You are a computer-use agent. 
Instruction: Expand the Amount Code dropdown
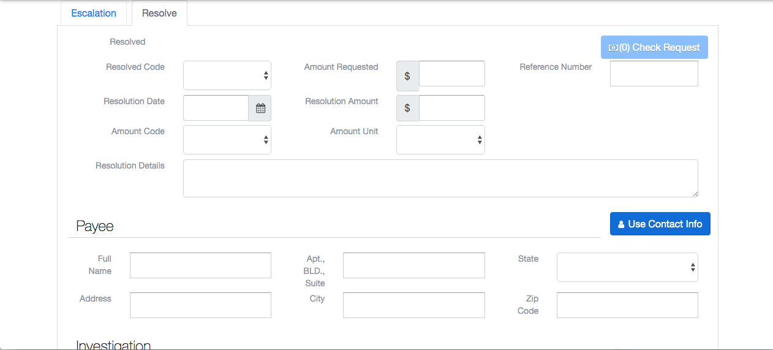(x=227, y=140)
